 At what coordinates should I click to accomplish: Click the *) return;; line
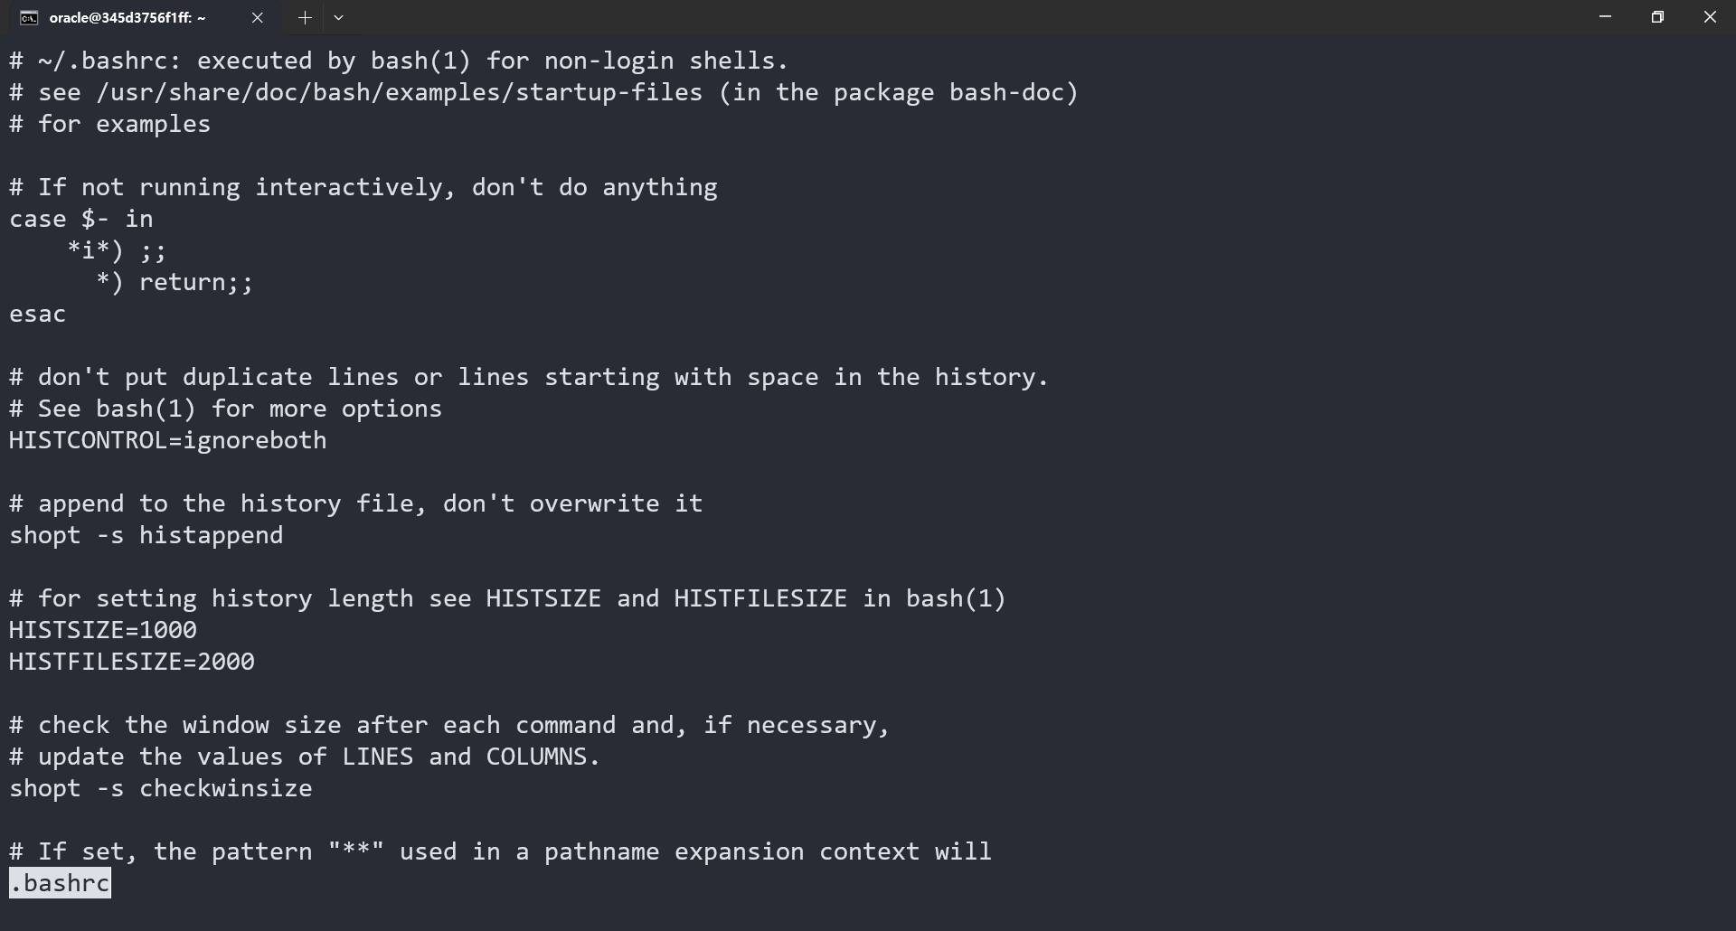175,282
